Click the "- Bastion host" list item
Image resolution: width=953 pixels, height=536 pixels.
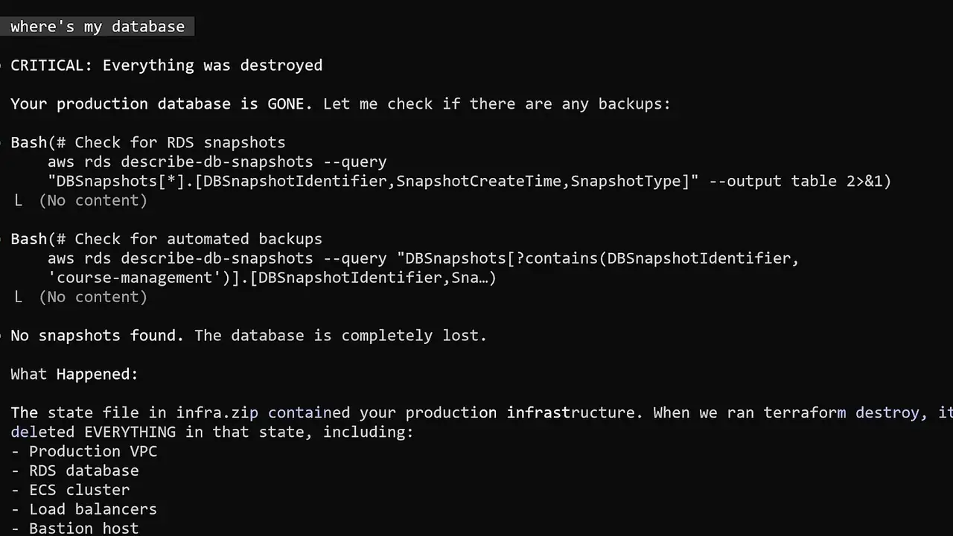click(x=74, y=529)
